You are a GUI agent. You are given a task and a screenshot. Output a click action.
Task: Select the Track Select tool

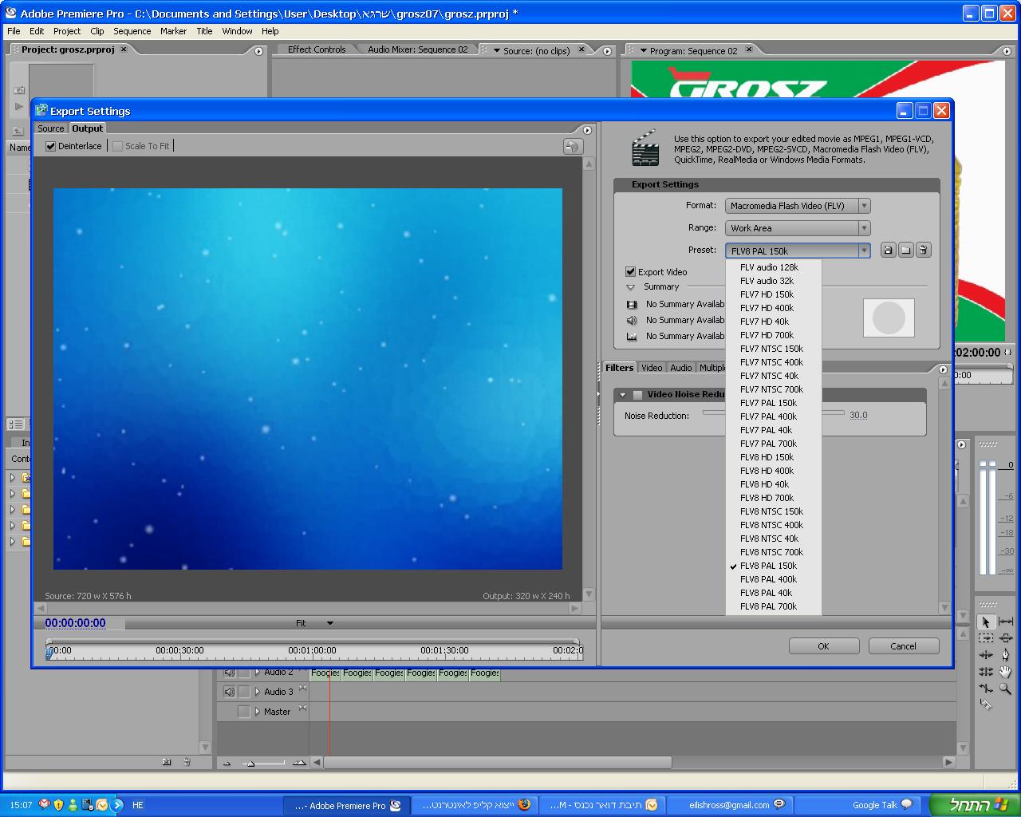pos(986,638)
